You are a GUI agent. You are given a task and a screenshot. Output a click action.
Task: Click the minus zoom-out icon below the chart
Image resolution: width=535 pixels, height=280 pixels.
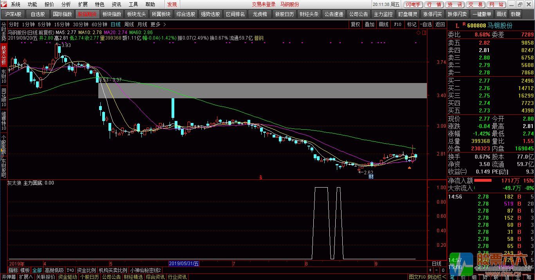point(436,270)
